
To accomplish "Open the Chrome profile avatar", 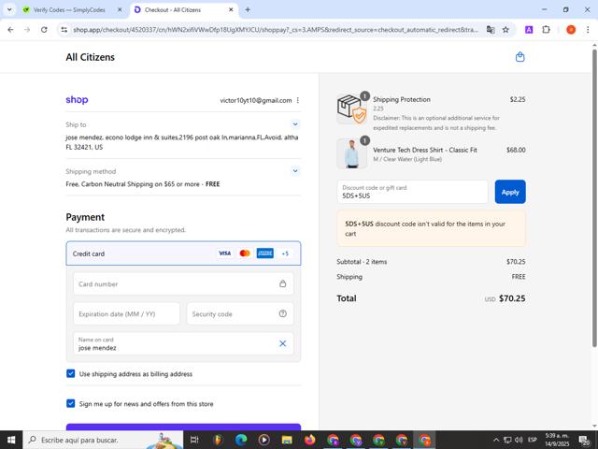I will 571,30.
